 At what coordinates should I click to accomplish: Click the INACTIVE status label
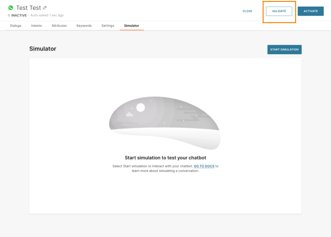19,16
